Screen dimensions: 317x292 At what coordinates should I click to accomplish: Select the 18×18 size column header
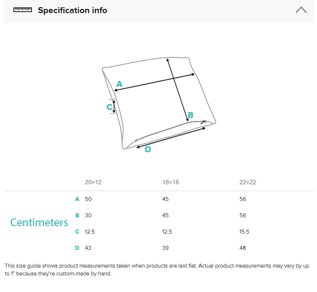[x=171, y=182]
